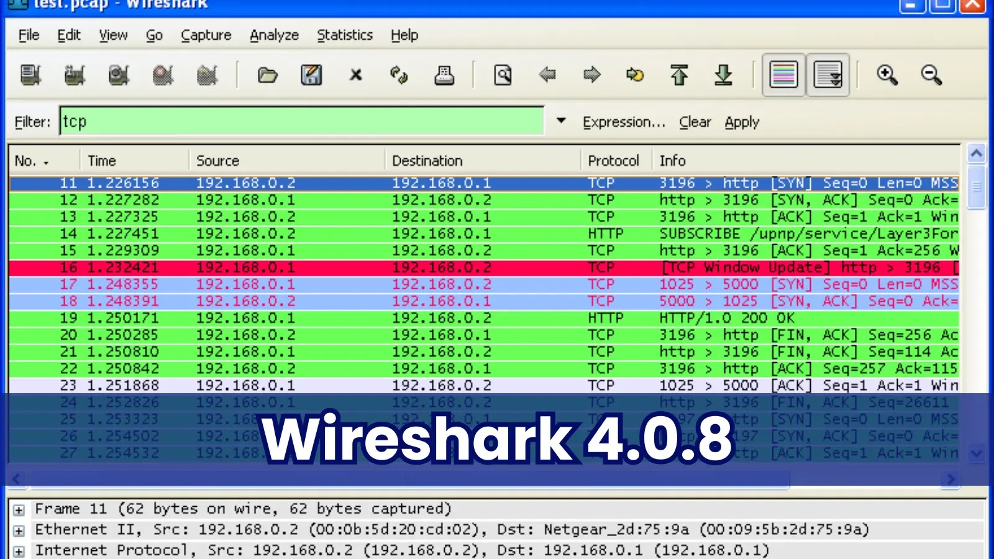Close the capture file with X icon
This screenshot has width=994, height=559.
pyautogui.click(x=355, y=75)
